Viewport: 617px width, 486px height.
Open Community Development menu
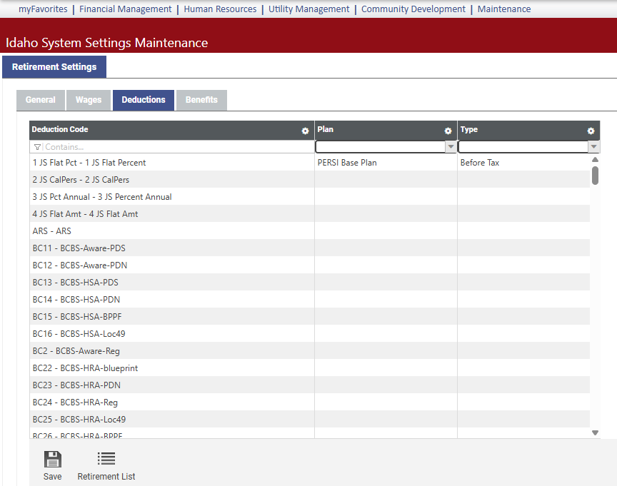point(413,9)
